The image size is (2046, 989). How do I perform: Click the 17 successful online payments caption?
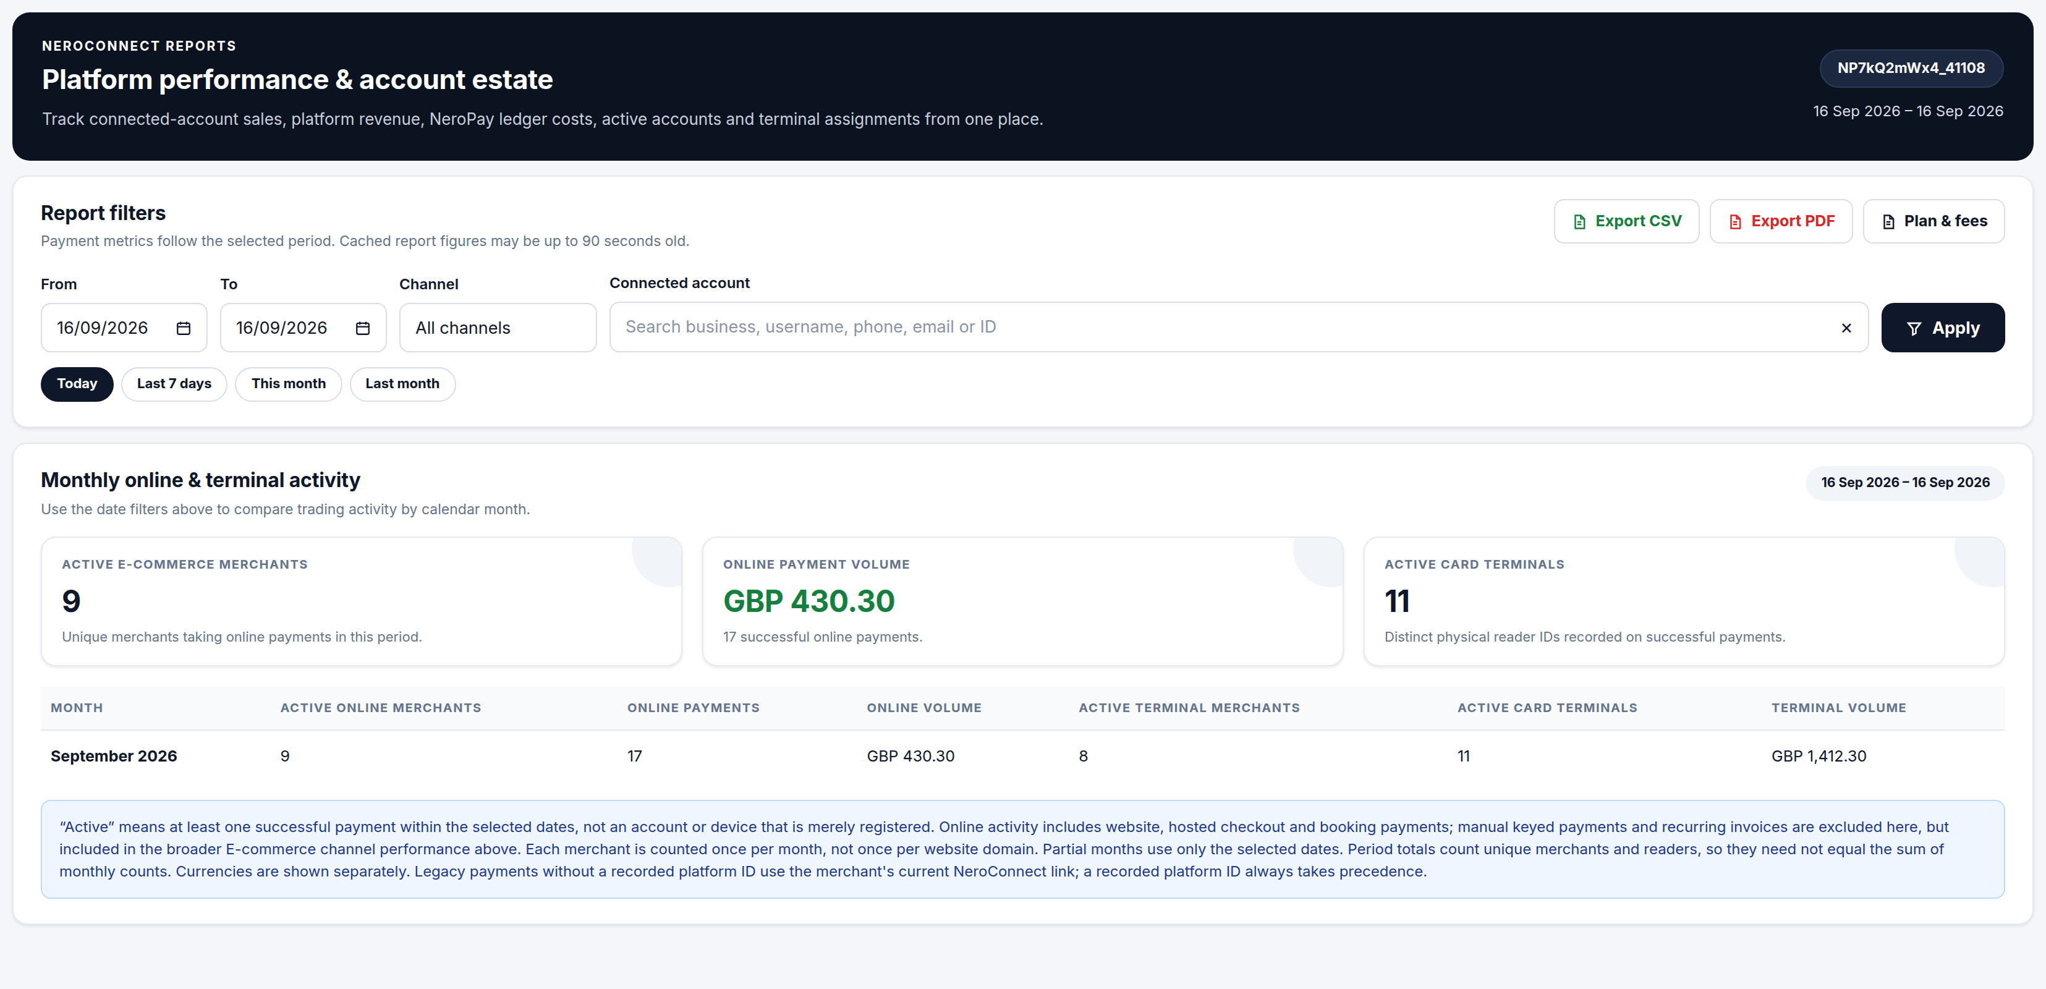coord(822,637)
